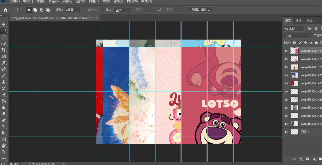The width and height of the screenshot is (322, 165).
Task: Select the Blur tool
Action: [x=4, y=107]
